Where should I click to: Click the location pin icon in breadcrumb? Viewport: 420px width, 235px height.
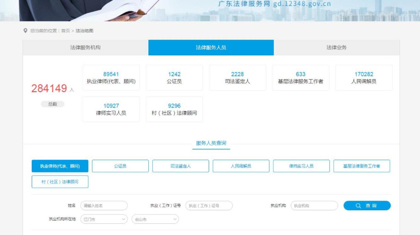(x=26, y=31)
